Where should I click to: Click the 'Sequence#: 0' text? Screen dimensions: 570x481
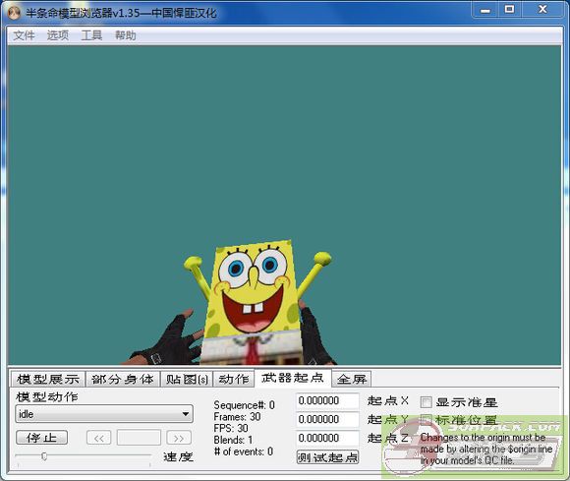245,405
